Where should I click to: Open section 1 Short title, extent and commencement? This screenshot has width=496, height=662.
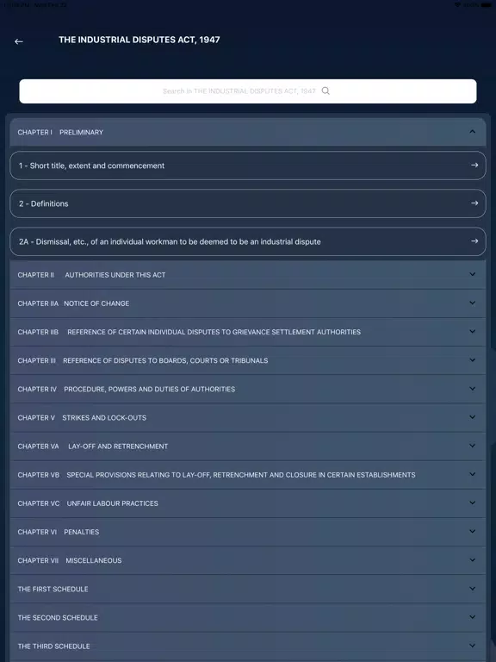[x=248, y=165]
